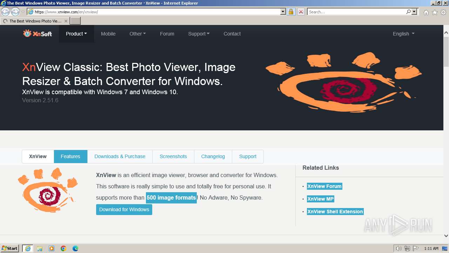Click the page scrollbar up arrow
449x253 pixels.
tap(446, 33)
